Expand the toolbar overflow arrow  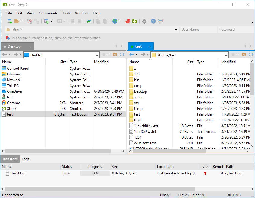pos(252,23)
